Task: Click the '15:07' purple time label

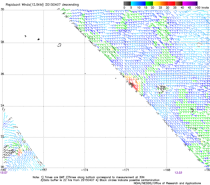Action: 4,173
